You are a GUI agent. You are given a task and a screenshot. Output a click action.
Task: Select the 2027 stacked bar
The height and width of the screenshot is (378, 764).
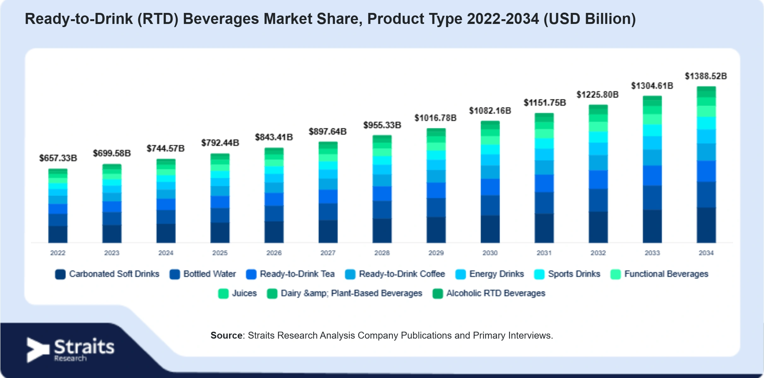click(328, 192)
